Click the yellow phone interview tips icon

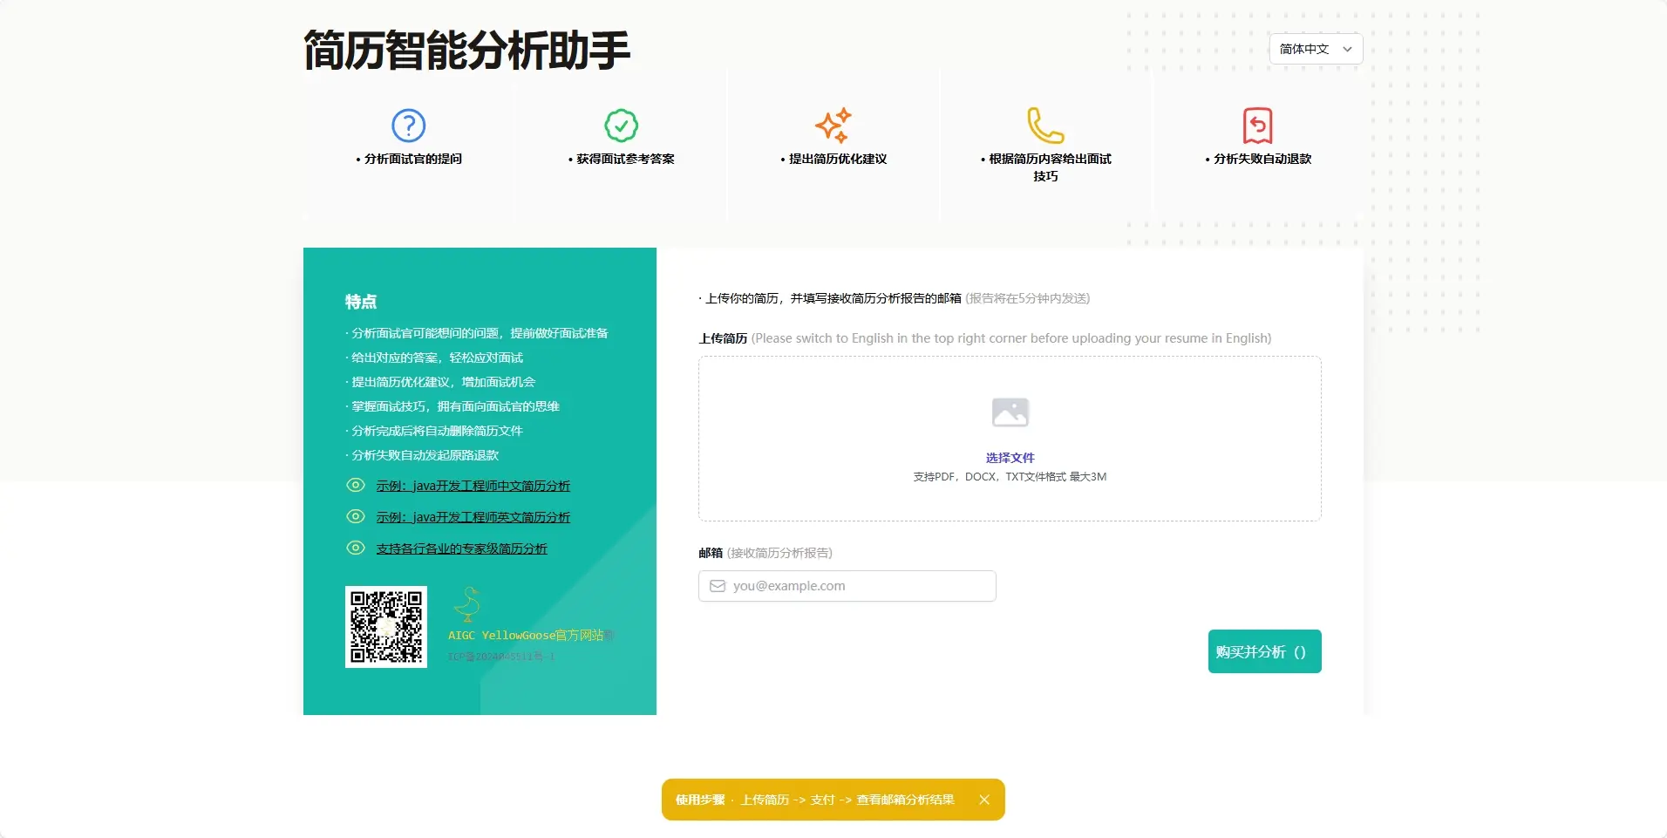click(1044, 125)
